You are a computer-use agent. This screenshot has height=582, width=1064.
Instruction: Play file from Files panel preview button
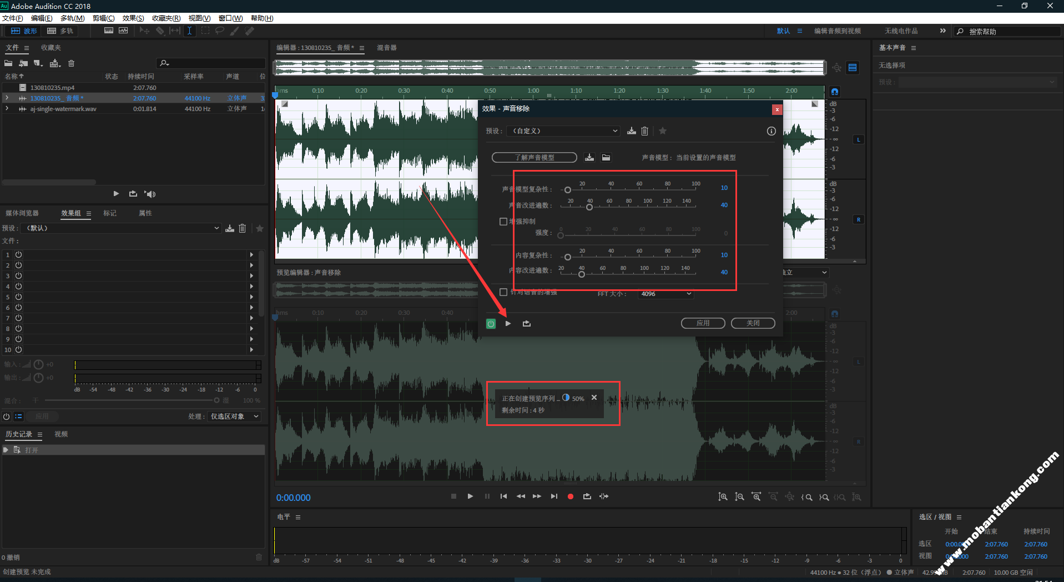[x=116, y=194]
